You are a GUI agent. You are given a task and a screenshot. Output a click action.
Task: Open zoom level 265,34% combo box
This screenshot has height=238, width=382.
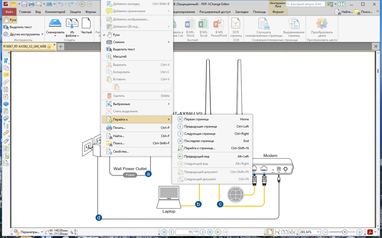coord(309,232)
